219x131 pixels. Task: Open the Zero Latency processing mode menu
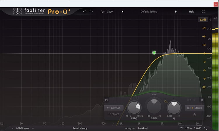tap(80, 128)
